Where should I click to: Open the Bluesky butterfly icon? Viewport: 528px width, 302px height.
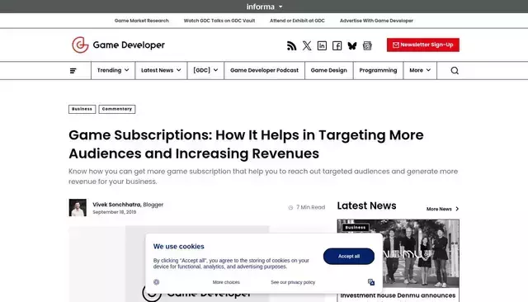click(352, 45)
